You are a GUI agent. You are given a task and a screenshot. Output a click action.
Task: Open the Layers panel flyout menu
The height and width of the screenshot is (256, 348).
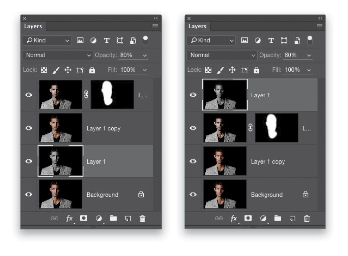(155, 26)
